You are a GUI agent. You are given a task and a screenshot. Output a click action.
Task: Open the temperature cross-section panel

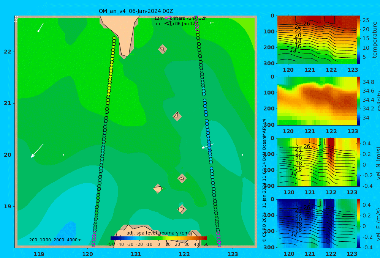(317, 40)
